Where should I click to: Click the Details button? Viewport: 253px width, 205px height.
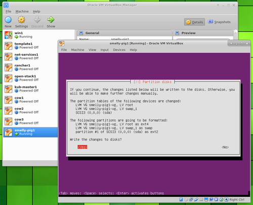click(194, 22)
